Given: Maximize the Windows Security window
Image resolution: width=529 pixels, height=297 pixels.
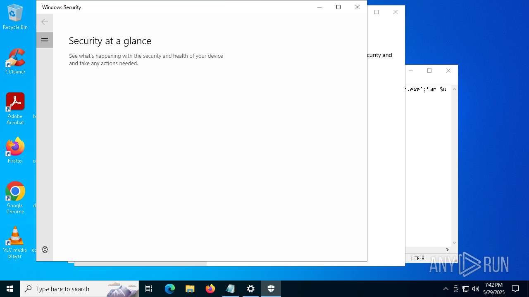Looking at the screenshot, I should tap(338, 7).
